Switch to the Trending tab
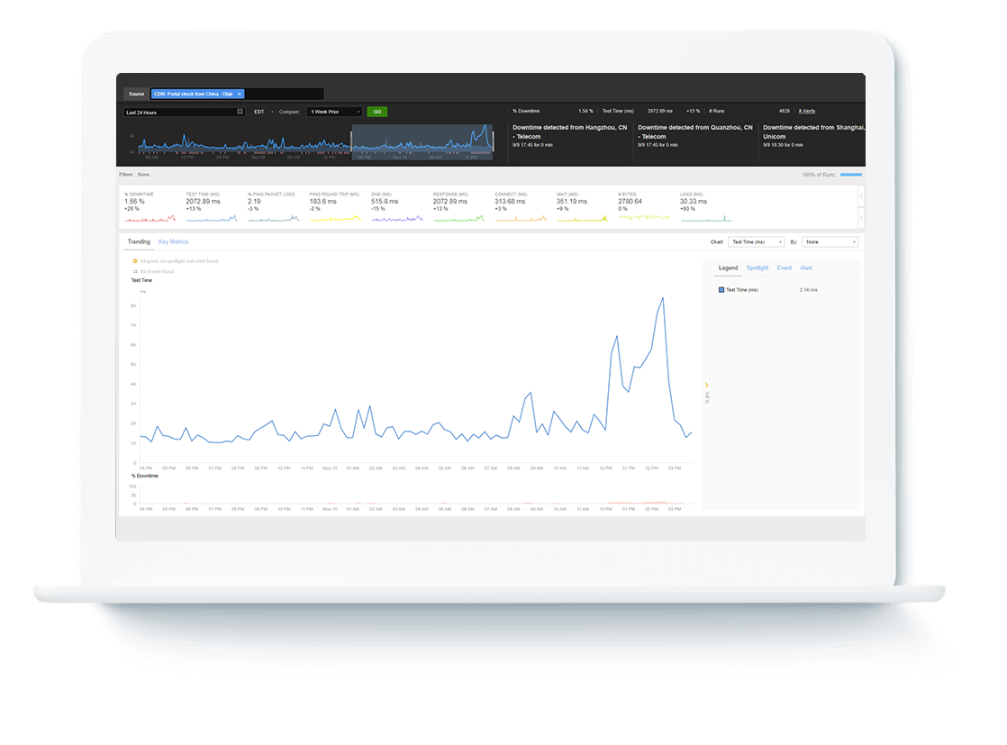The image size is (1007, 745). pyautogui.click(x=139, y=242)
